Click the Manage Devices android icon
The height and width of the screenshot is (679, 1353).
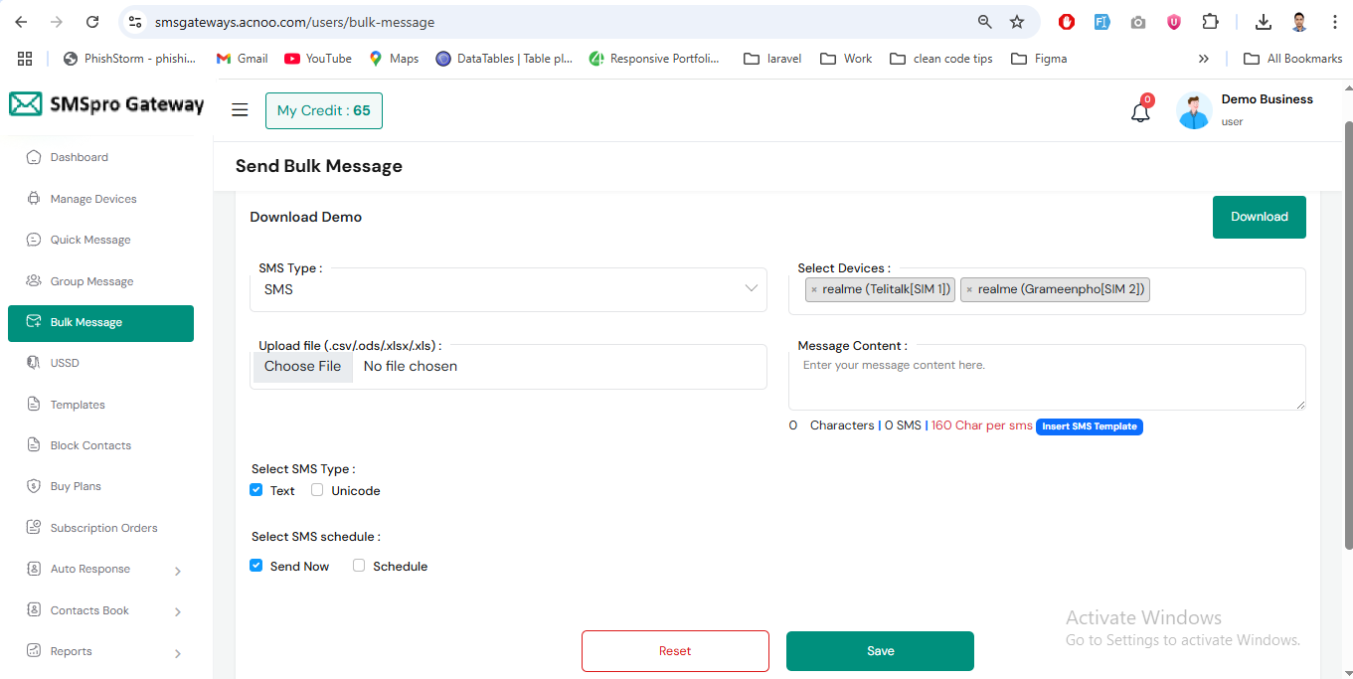(x=34, y=199)
